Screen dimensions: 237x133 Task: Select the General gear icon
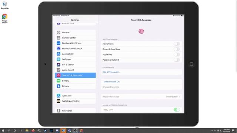[x=59, y=33]
